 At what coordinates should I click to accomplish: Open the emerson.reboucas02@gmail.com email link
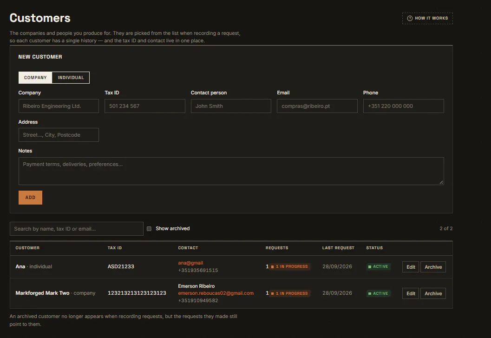pyautogui.click(x=216, y=293)
